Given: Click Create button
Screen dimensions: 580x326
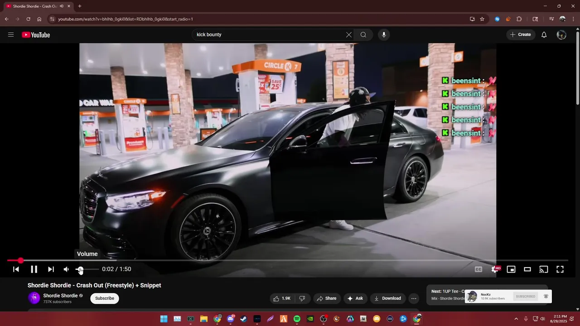Looking at the screenshot, I should pyautogui.click(x=521, y=35).
